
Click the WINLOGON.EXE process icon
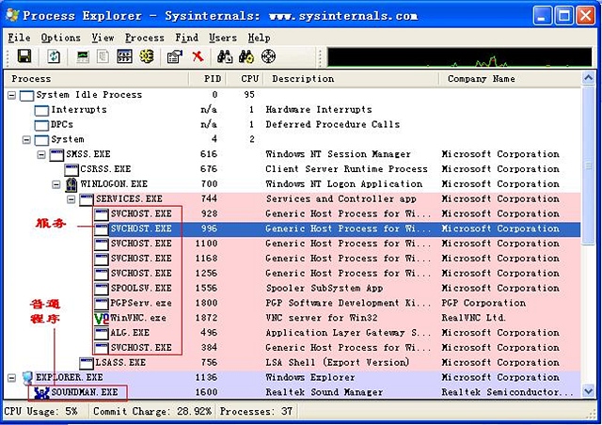71,184
